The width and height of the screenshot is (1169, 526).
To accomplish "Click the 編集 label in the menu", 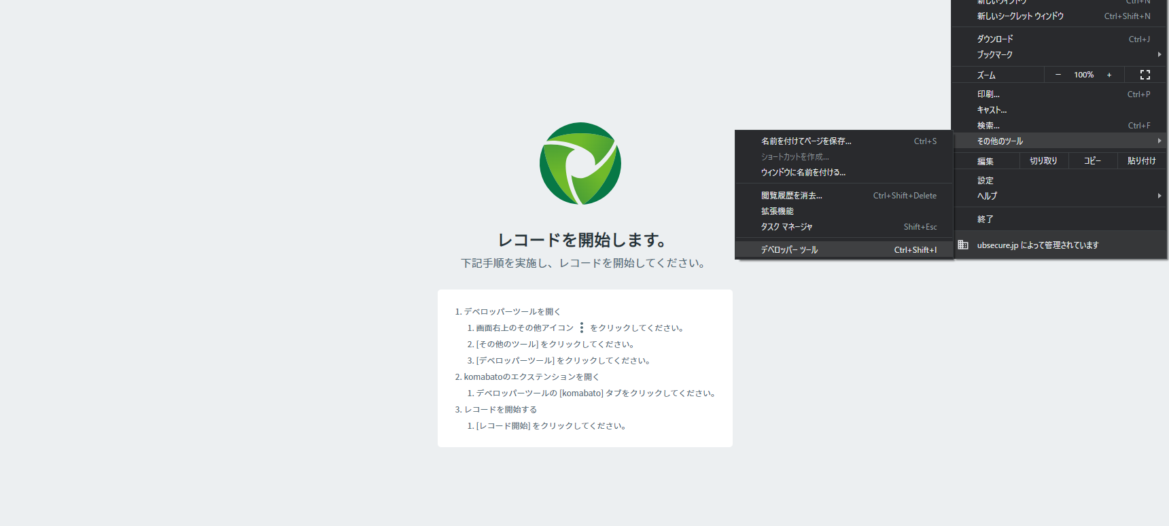I will [x=985, y=161].
